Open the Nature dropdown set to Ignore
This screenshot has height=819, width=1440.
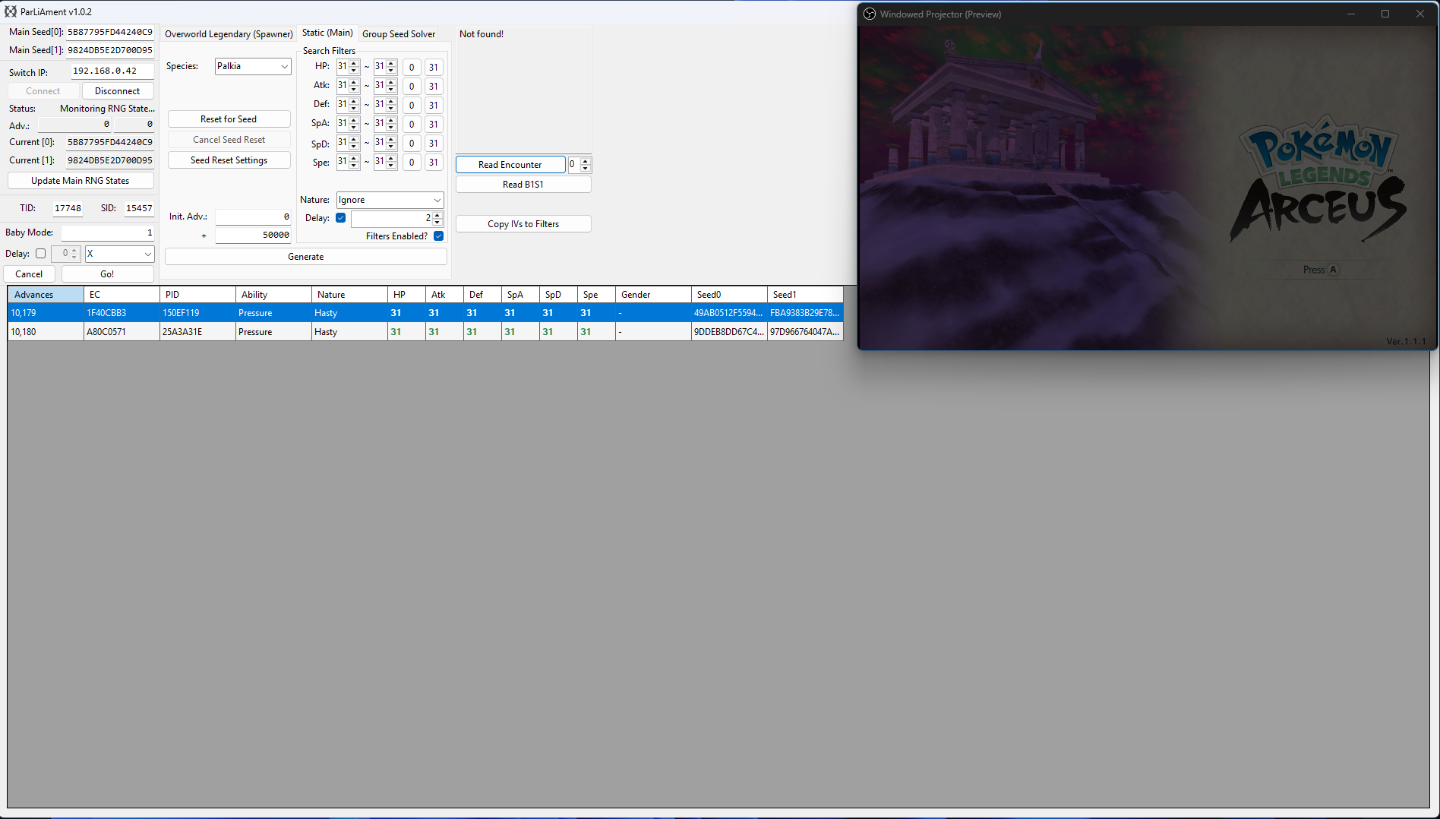390,200
